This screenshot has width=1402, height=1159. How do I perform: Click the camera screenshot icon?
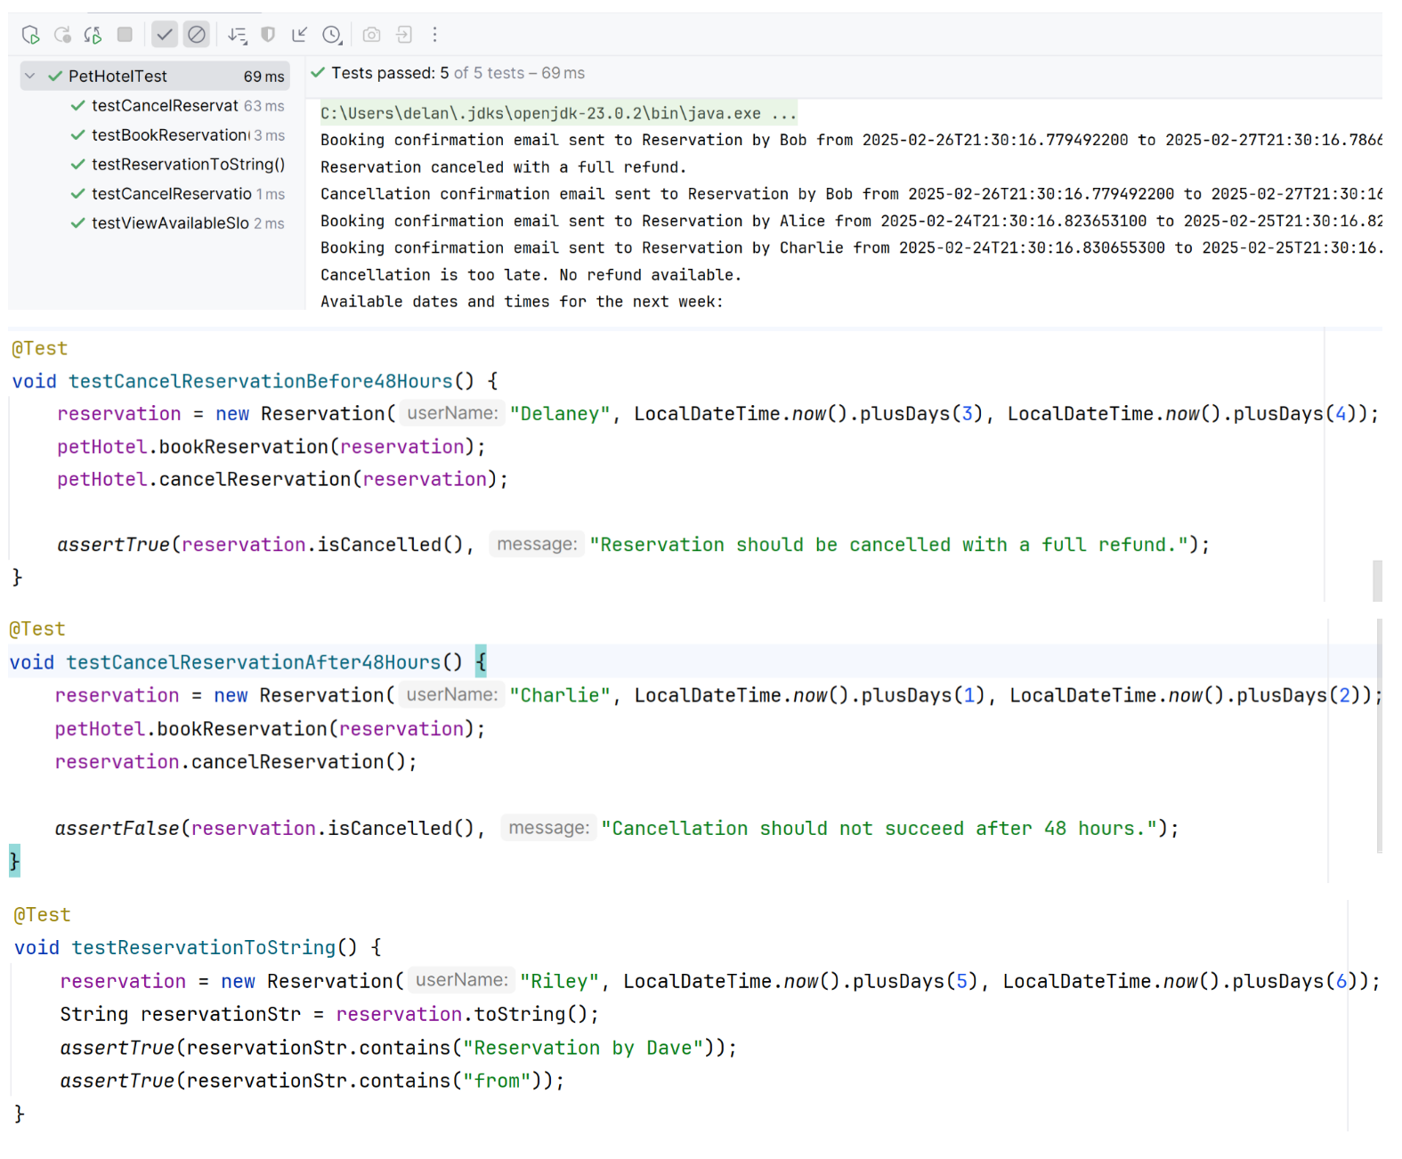click(x=372, y=35)
